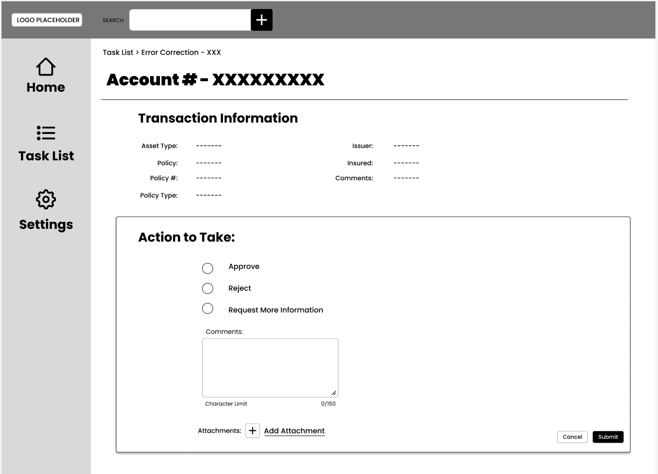Screen dimensions: 658x474
Task: Click the Logo Placeholder
Action: coord(47,19)
